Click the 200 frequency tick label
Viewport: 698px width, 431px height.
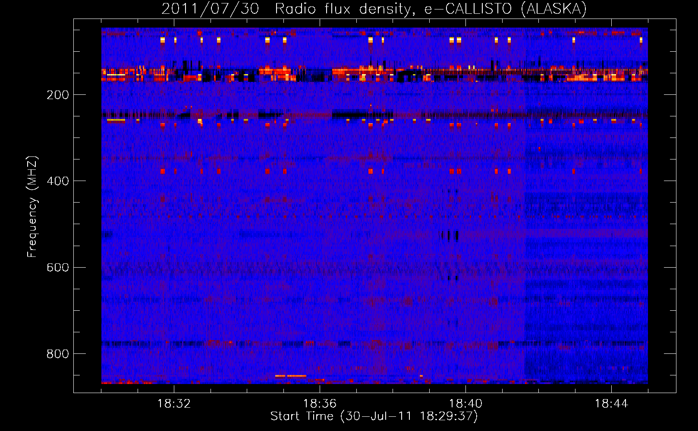(x=58, y=95)
